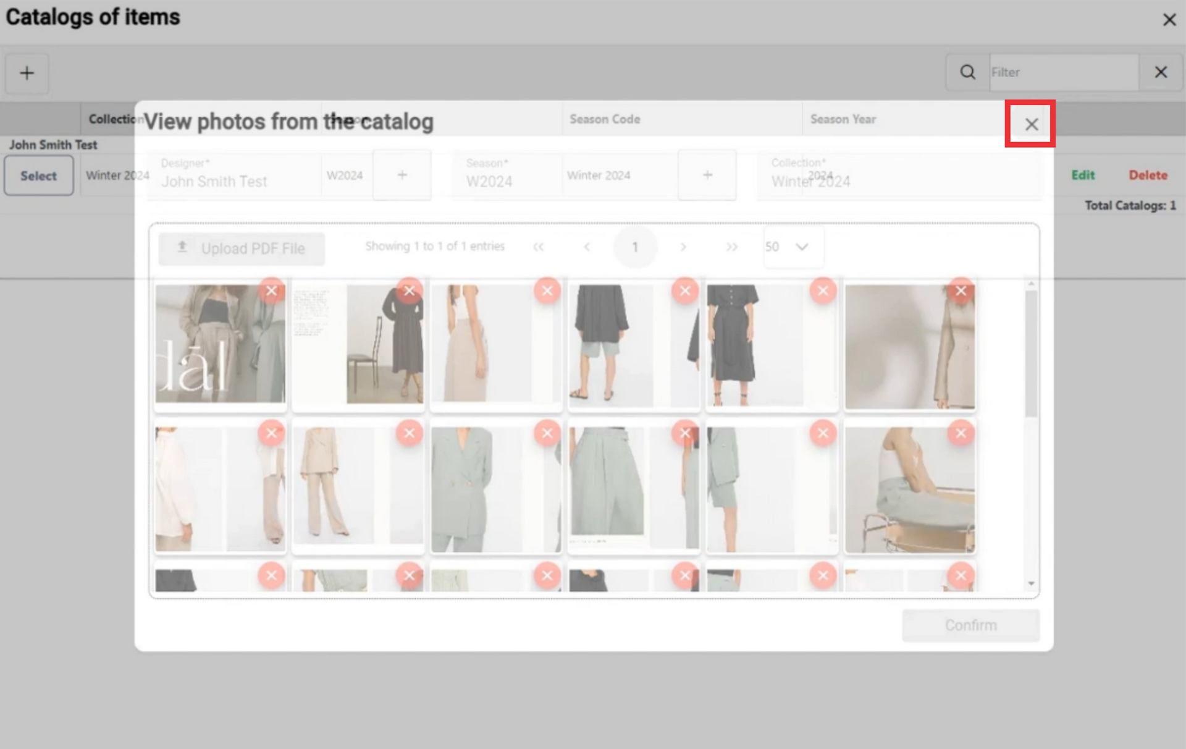Add a season with plus button
Screen dimensions: 1186x749
707,176
